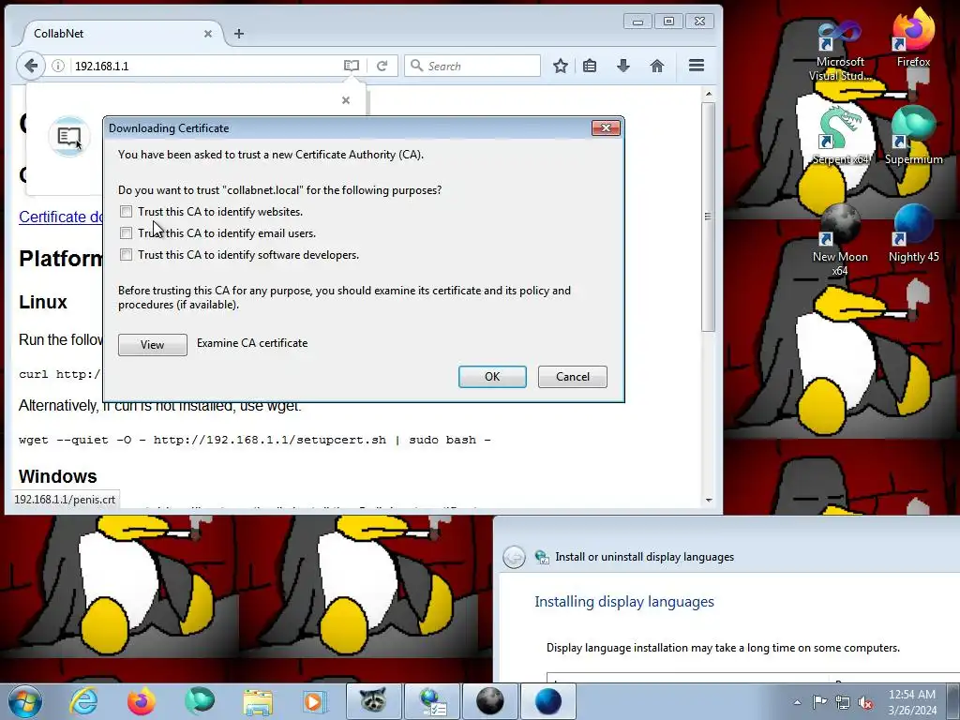Bookmark this page with star icon
This screenshot has width=960, height=720.
pyautogui.click(x=561, y=66)
